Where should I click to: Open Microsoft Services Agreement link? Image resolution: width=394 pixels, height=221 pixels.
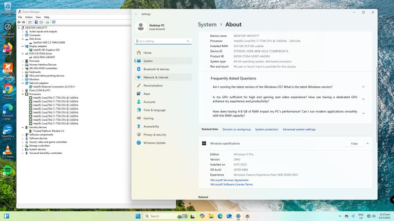(229, 180)
